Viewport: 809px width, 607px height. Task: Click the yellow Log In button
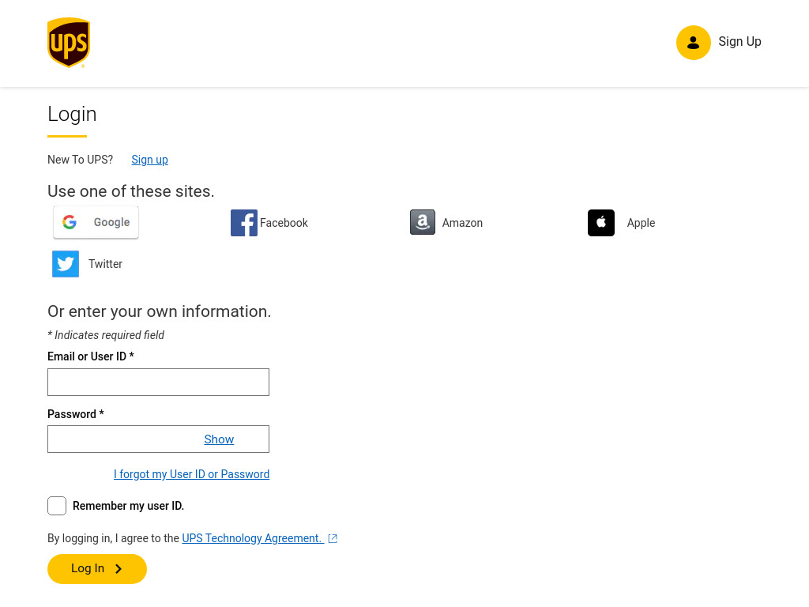point(97,569)
